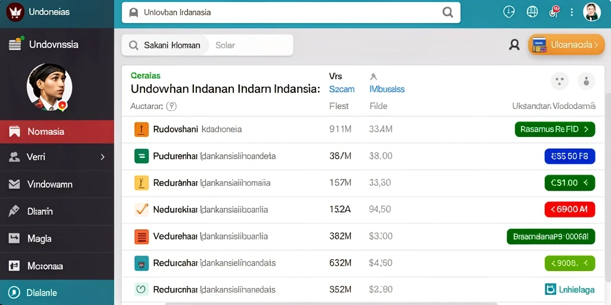The height and width of the screenshot is (305, 611).
Task: Click the checkmark icon of Nedurekitar row
Action: pos(141,209)
